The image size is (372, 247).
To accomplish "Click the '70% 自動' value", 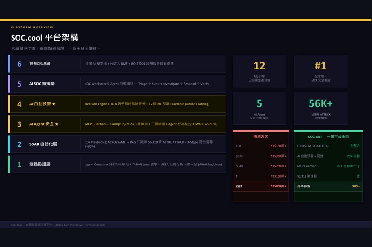I will 353,156.
